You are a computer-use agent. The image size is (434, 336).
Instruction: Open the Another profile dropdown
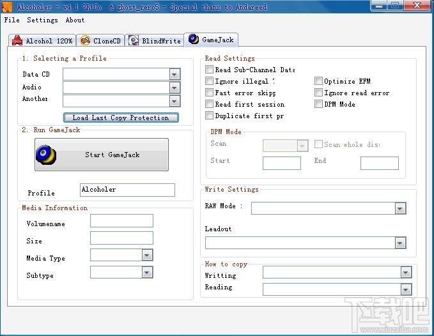[174, 101]
